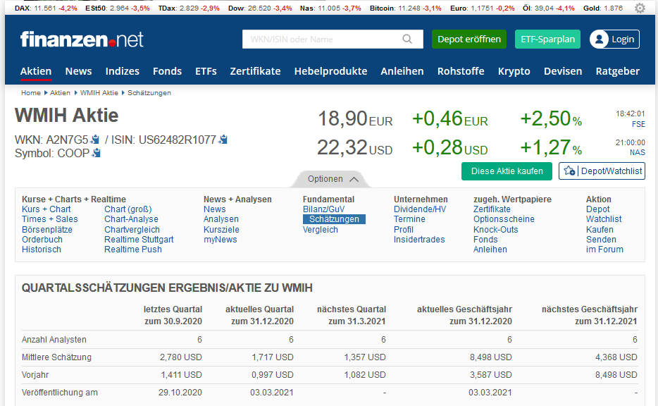Open the Knock-Outs link
The height and width of the screenshot is (406, 658).
coord(495,230)
